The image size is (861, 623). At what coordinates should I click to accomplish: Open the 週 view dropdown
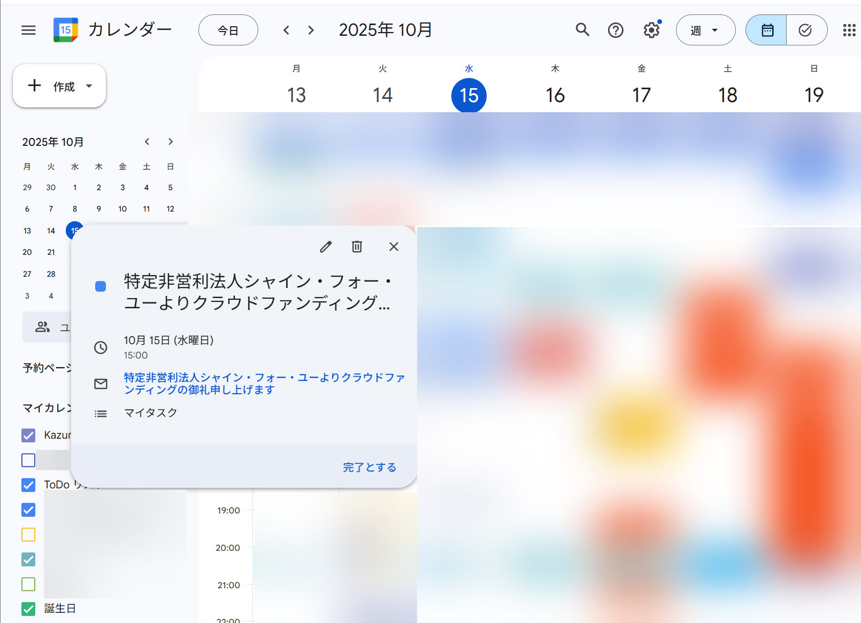point(705,30)
